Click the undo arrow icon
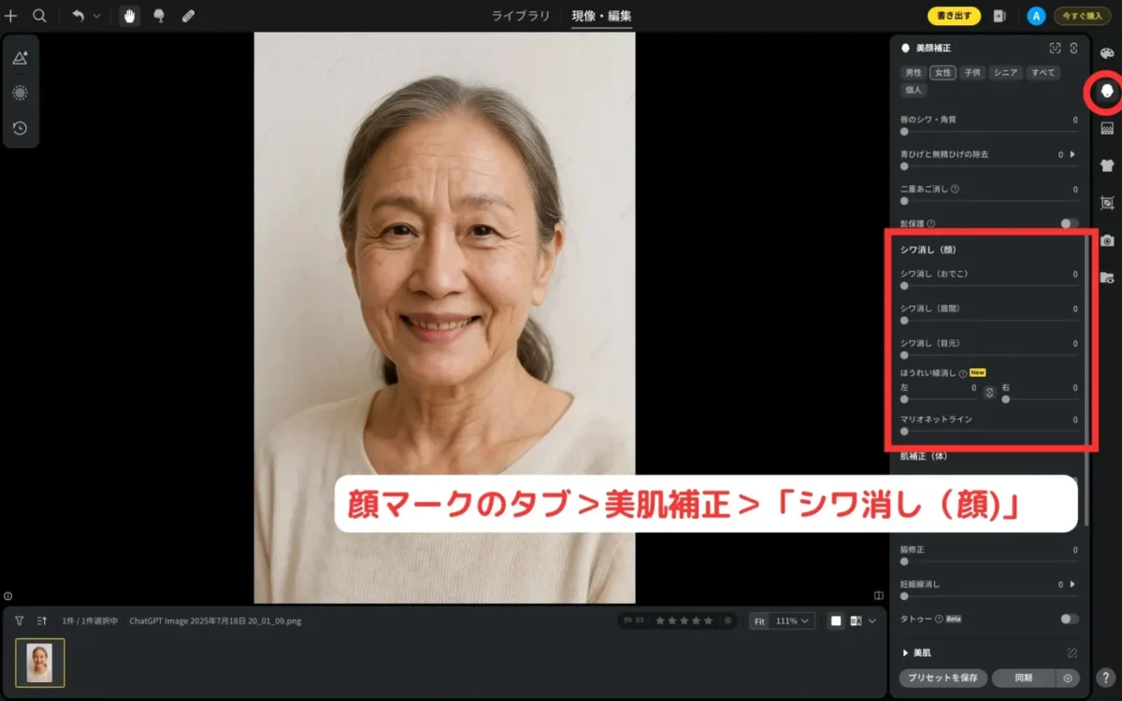 (79, 16)
